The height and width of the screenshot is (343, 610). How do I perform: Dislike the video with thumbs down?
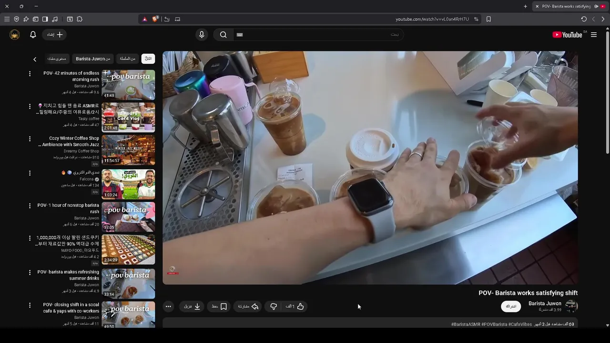tap(274, 306)
